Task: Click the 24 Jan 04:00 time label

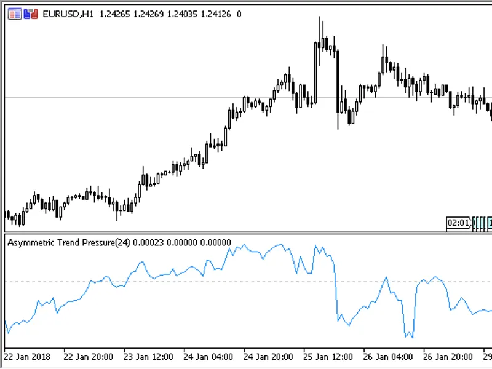Action: (x=208, y=357)
